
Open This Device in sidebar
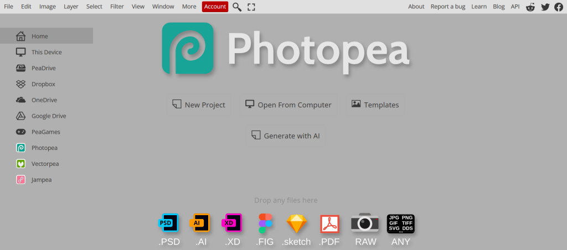tap(47, 52)
